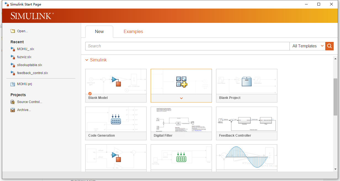Click the bottom-row model icon with triangle and square
Image resolution: width=340 pixels, height=181 pixels.
(116, 157)
